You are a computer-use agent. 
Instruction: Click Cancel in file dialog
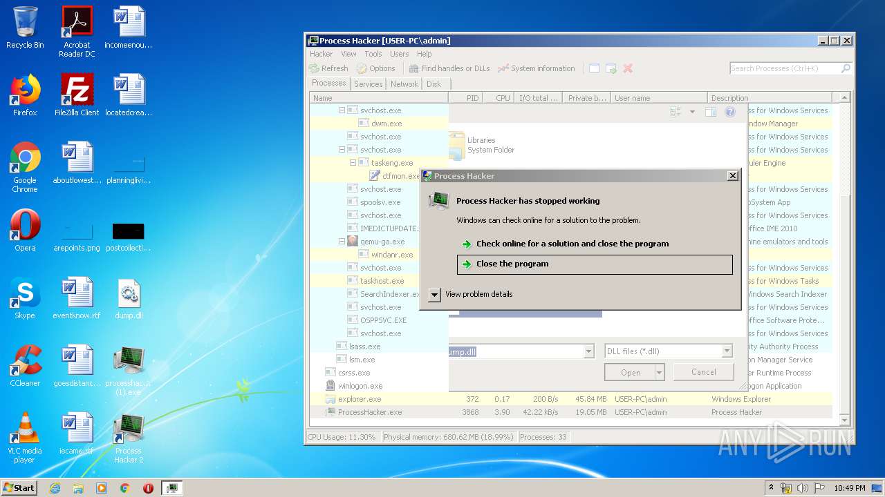(704, 372)
